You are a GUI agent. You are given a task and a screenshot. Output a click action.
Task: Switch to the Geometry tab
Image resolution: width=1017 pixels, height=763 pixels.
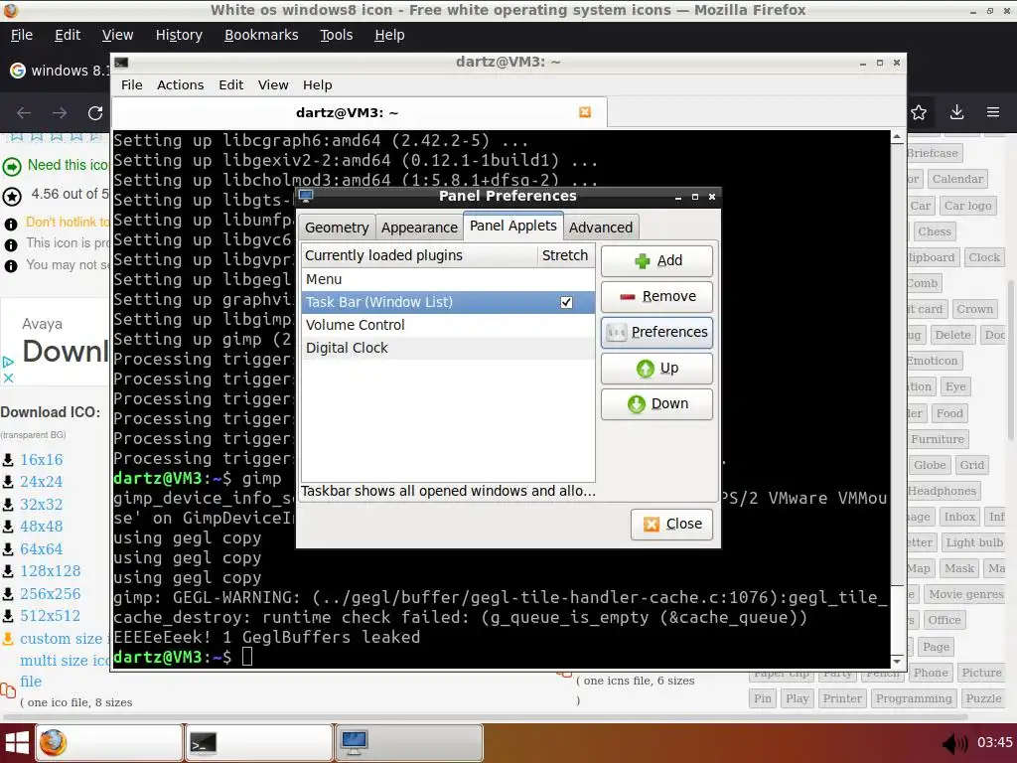click(337, 228)
